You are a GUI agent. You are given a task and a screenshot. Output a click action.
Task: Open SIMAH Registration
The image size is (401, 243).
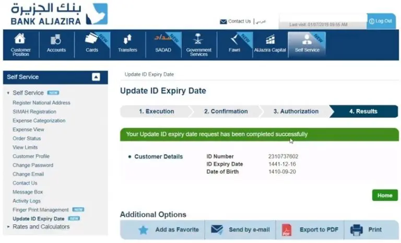(34, 112)
